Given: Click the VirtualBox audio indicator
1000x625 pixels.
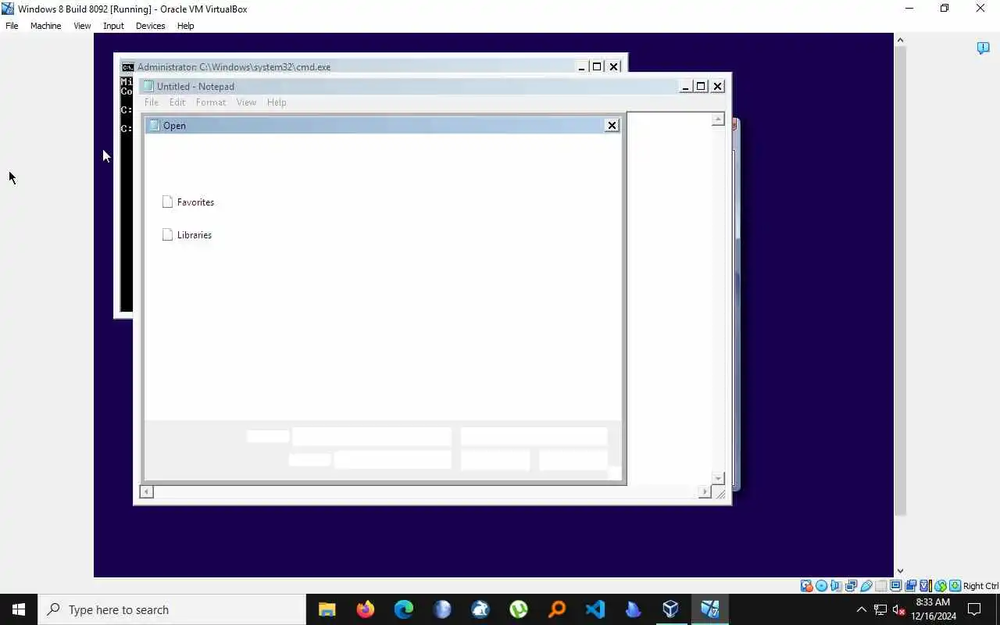Looking at the screenshot, I should point(836,586).
